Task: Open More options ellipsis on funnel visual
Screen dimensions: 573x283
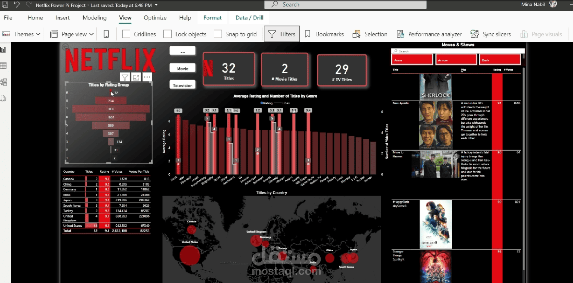Action: click(x=147, y=77)
